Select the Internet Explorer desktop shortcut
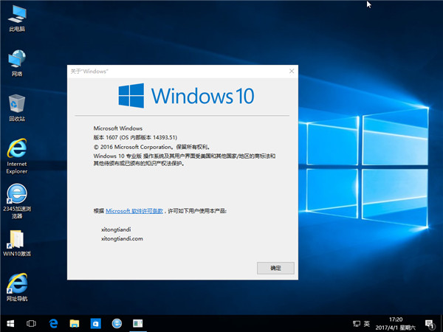The image size is (443, 332). 17,156
